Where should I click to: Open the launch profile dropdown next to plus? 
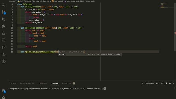click(159, 83)
